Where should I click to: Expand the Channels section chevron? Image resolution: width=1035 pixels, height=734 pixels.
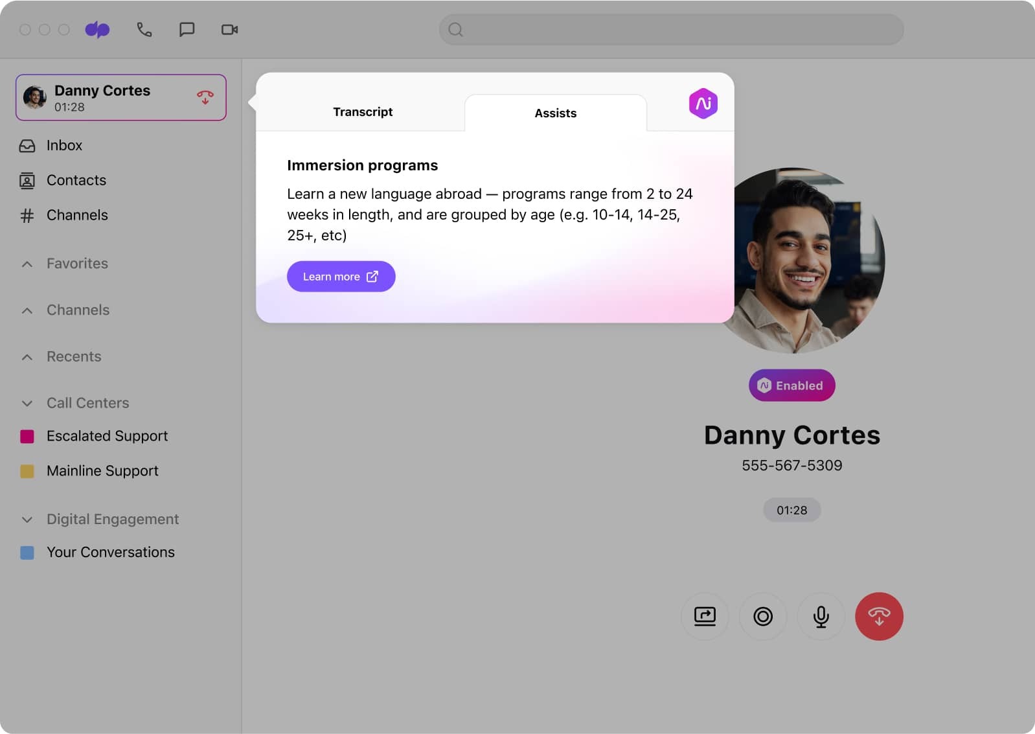point(27,310)
